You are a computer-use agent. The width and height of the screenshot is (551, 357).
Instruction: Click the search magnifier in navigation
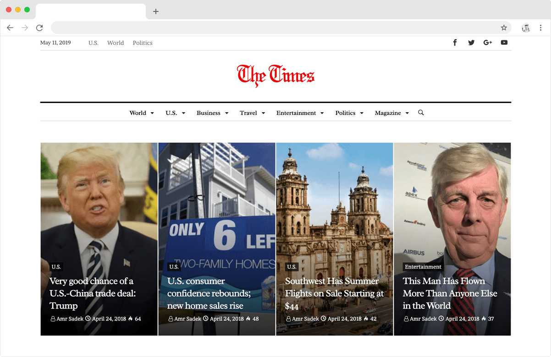coord(421,113)
